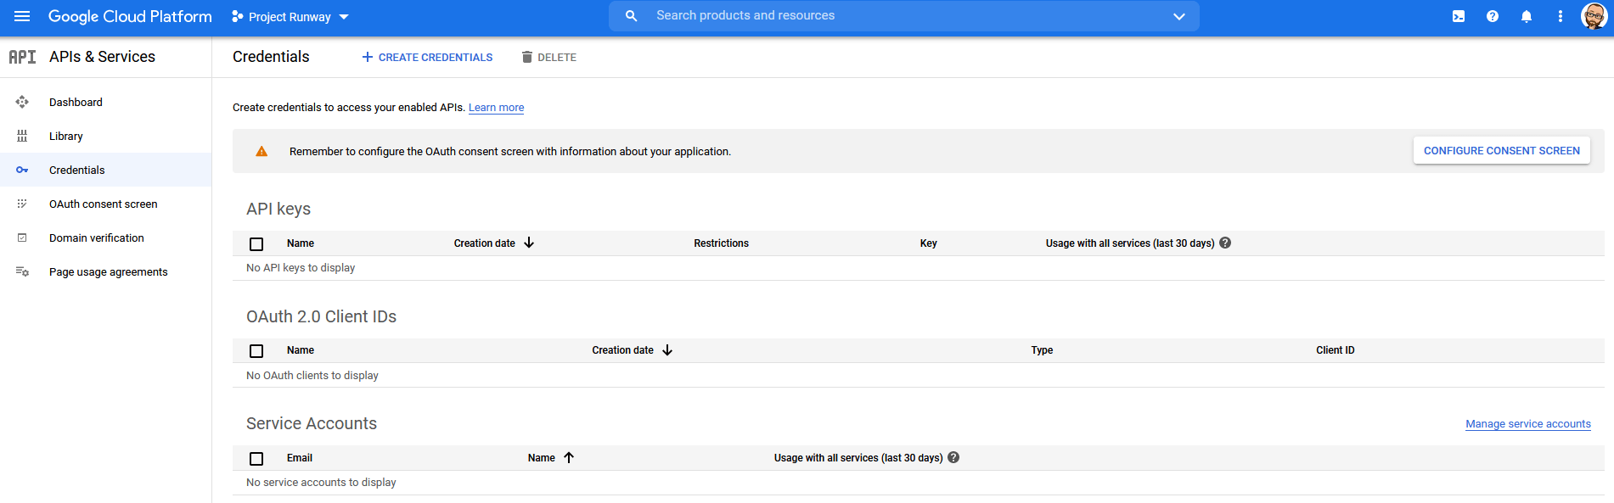Open the Manage service accounts link
The height and width of the screenshot is (503, 1614).
[1527, 424]
